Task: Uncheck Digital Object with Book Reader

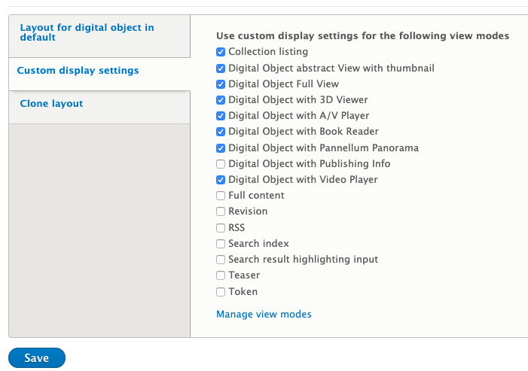Action: [221, 132]
